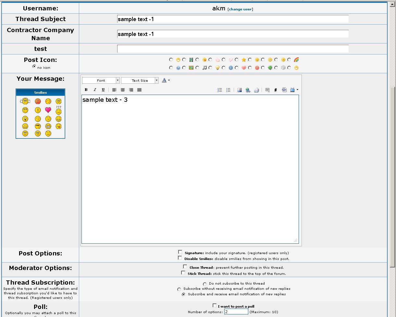Screen dimensions: 396x317
Task: Insert a numbered list
Action: (220, 90)
